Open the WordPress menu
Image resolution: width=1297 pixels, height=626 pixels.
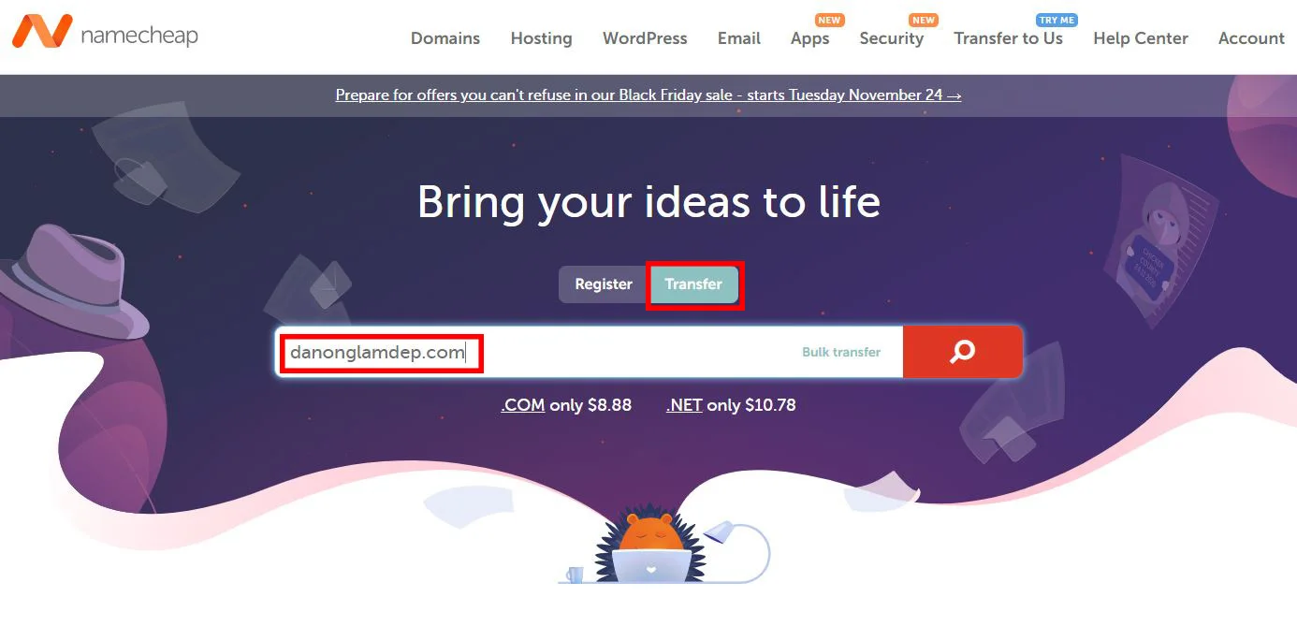coord(645,38)
